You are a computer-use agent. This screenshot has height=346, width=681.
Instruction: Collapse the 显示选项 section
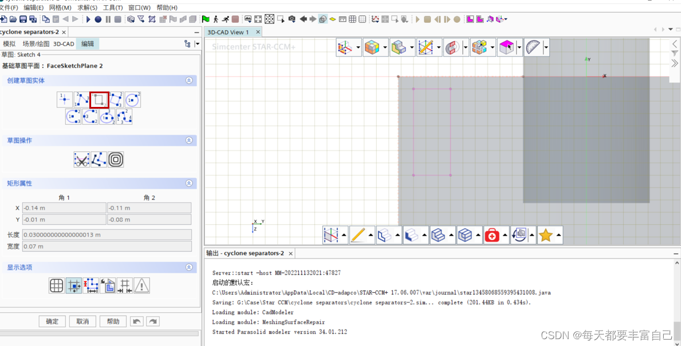coord(189,267)
